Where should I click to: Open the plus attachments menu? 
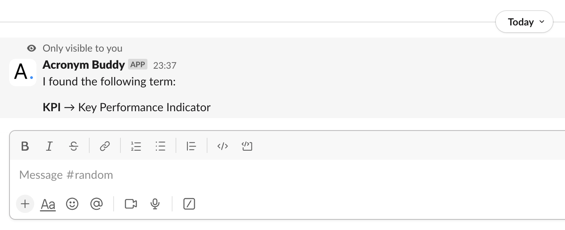pyautogui.click(x=25, y=204)
